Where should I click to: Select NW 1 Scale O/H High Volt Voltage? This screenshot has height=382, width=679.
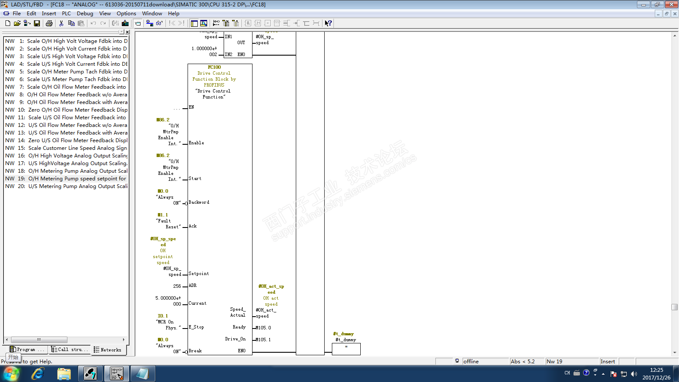tap(66, 41)
